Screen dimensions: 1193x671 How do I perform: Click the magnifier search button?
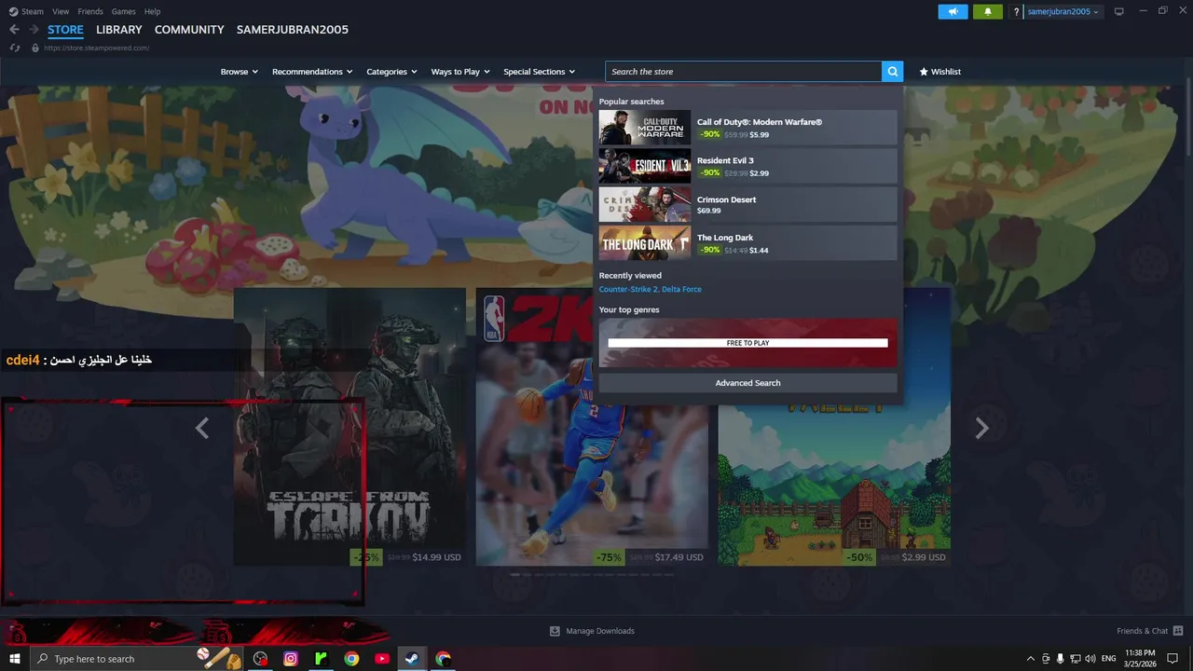point(893,72)
